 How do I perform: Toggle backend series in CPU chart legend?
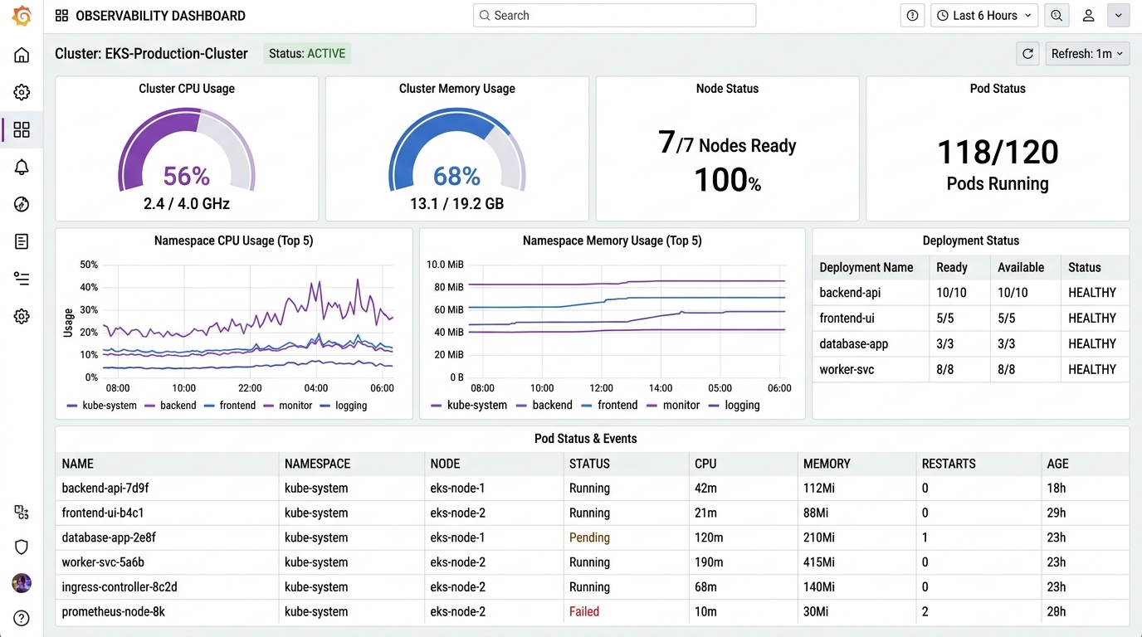click(x=170, y=406)
